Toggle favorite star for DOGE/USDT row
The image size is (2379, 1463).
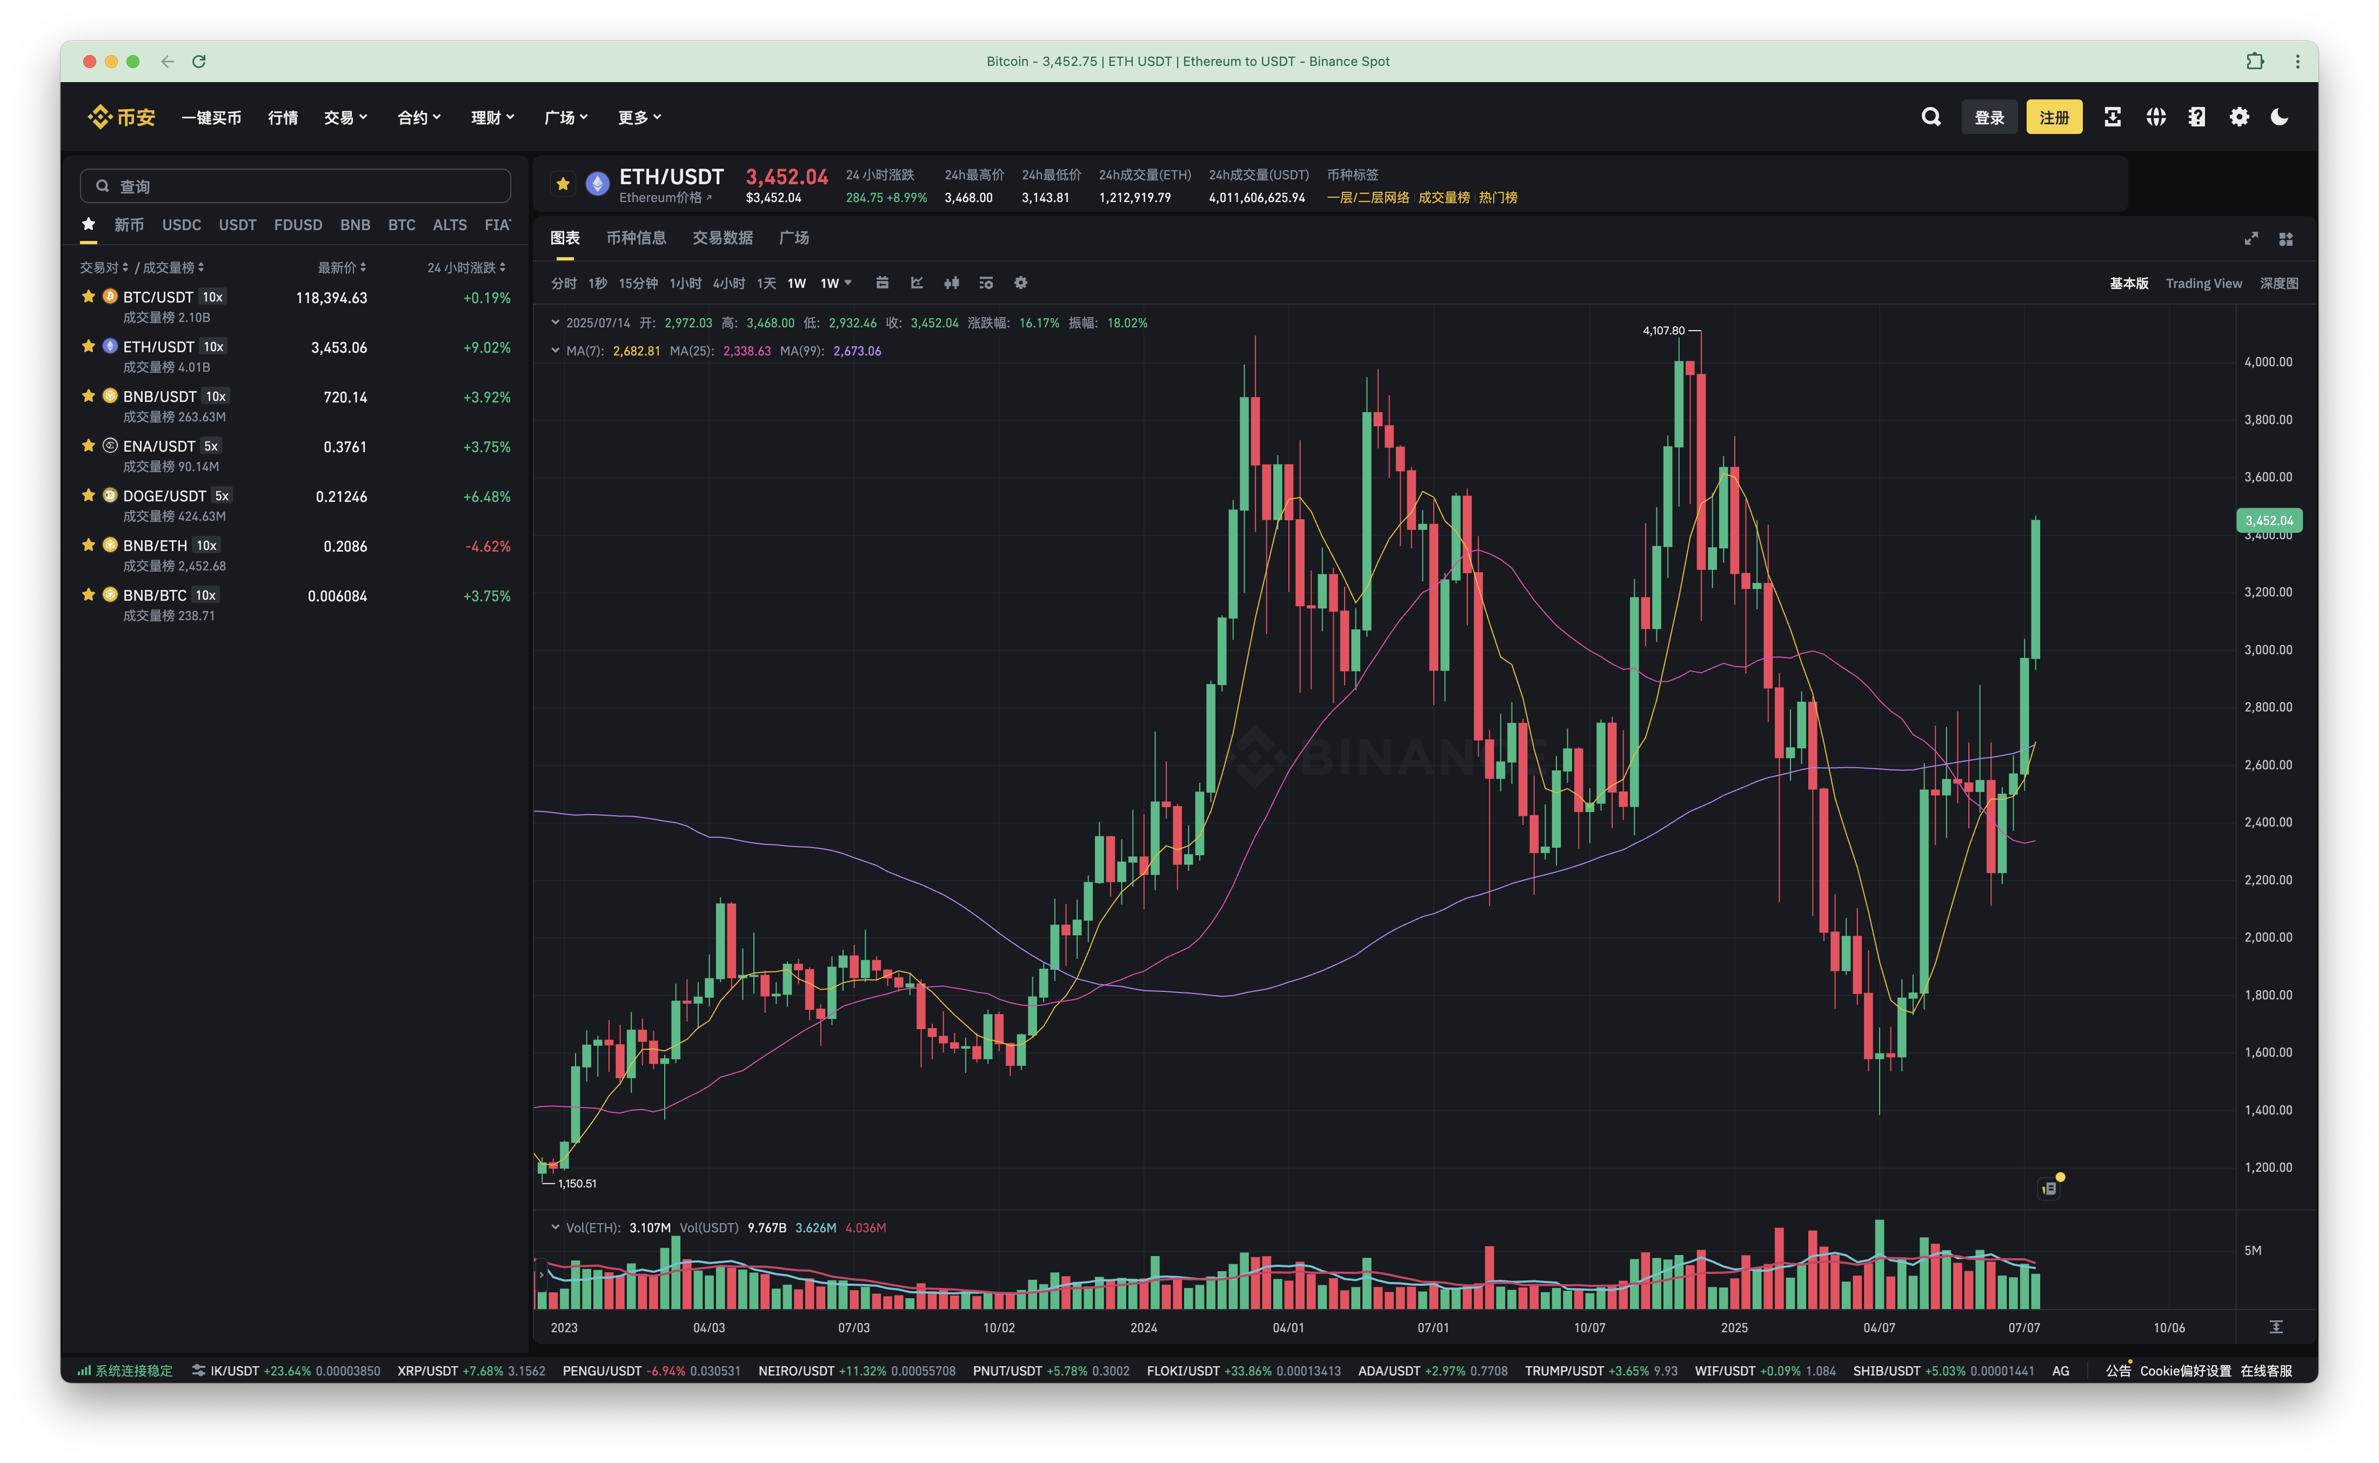coord(88,495)
